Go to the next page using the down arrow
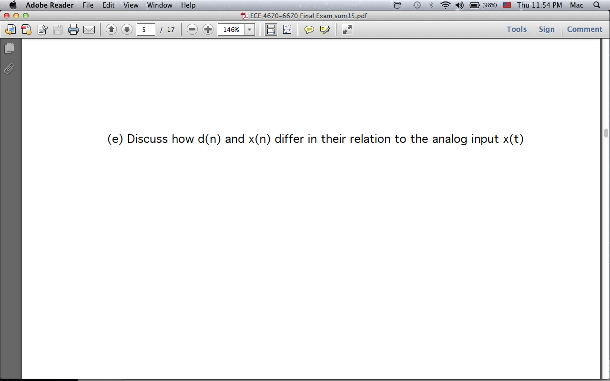 click(127, 30)
